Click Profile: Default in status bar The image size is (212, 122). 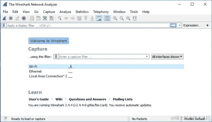[195, 119]
